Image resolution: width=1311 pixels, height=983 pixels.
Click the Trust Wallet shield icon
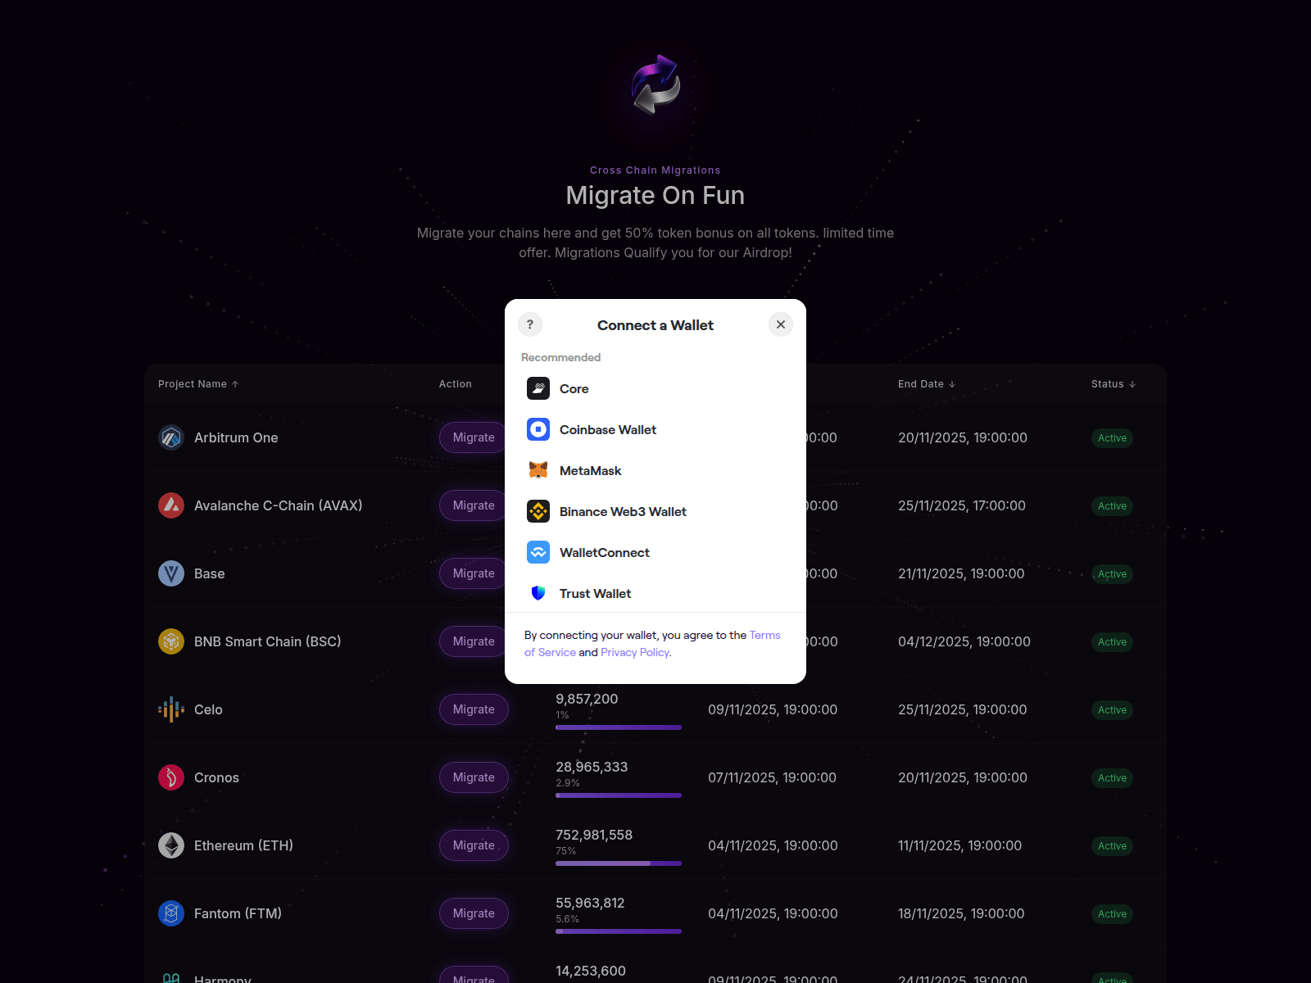click(x=538, y=593)
